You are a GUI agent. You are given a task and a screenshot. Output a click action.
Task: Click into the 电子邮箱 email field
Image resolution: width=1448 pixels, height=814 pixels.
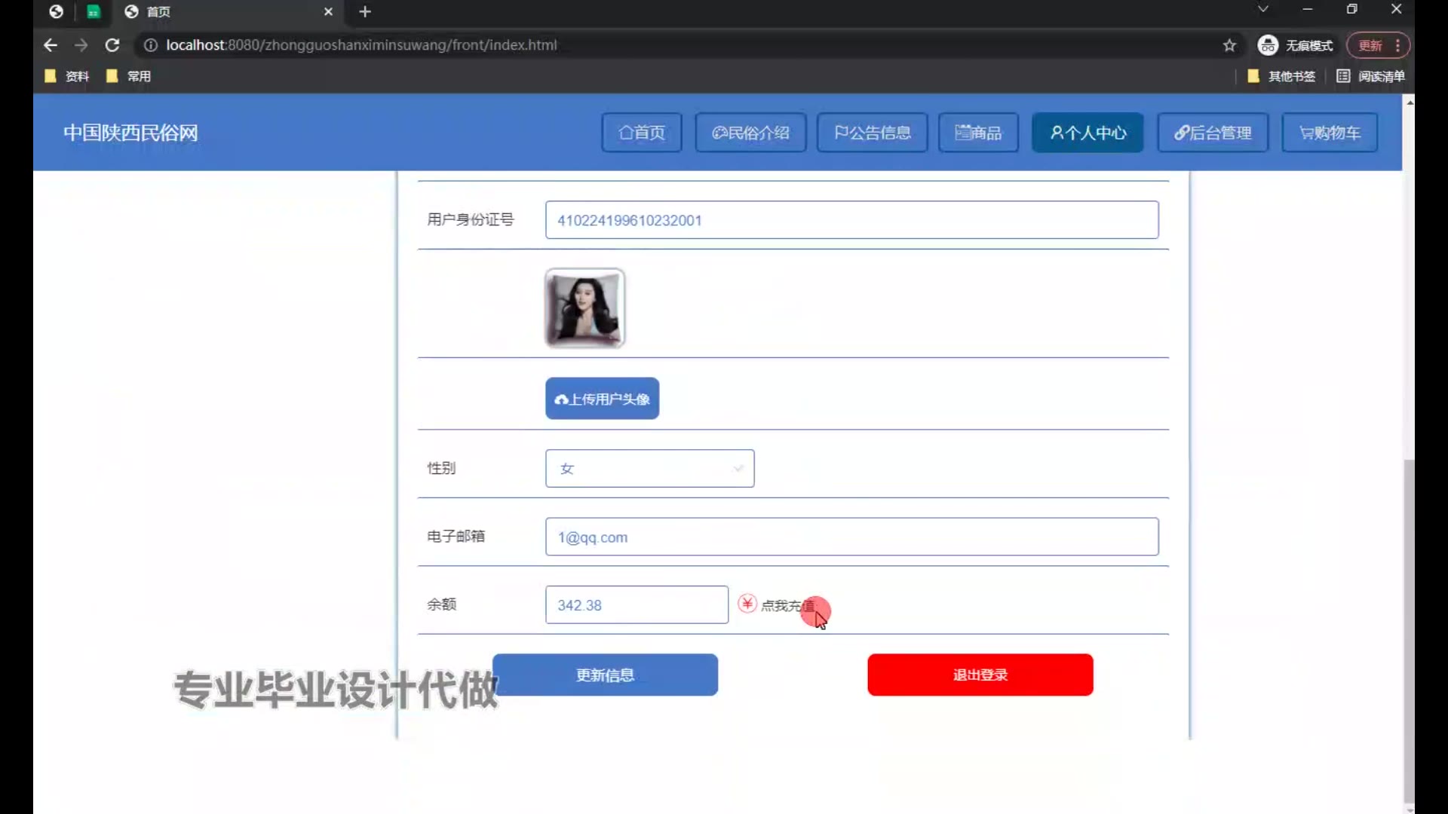click(851, 537)
